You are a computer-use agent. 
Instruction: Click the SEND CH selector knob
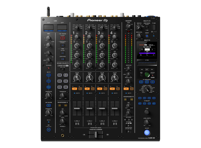coord(139,27)
